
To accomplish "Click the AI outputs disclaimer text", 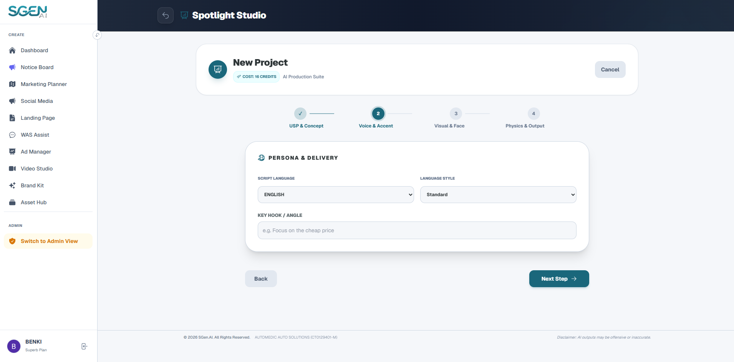I will tap(604, 337).
